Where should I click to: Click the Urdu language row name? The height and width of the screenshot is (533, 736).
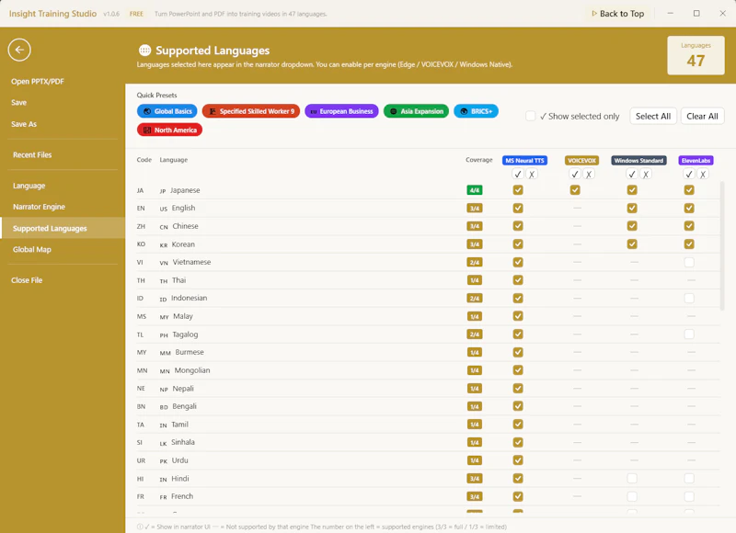179,460
